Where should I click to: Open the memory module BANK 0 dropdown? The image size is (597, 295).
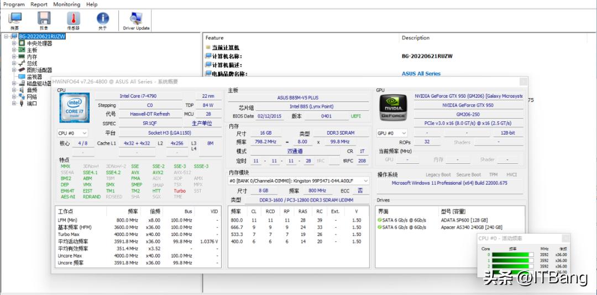(298, 181)
